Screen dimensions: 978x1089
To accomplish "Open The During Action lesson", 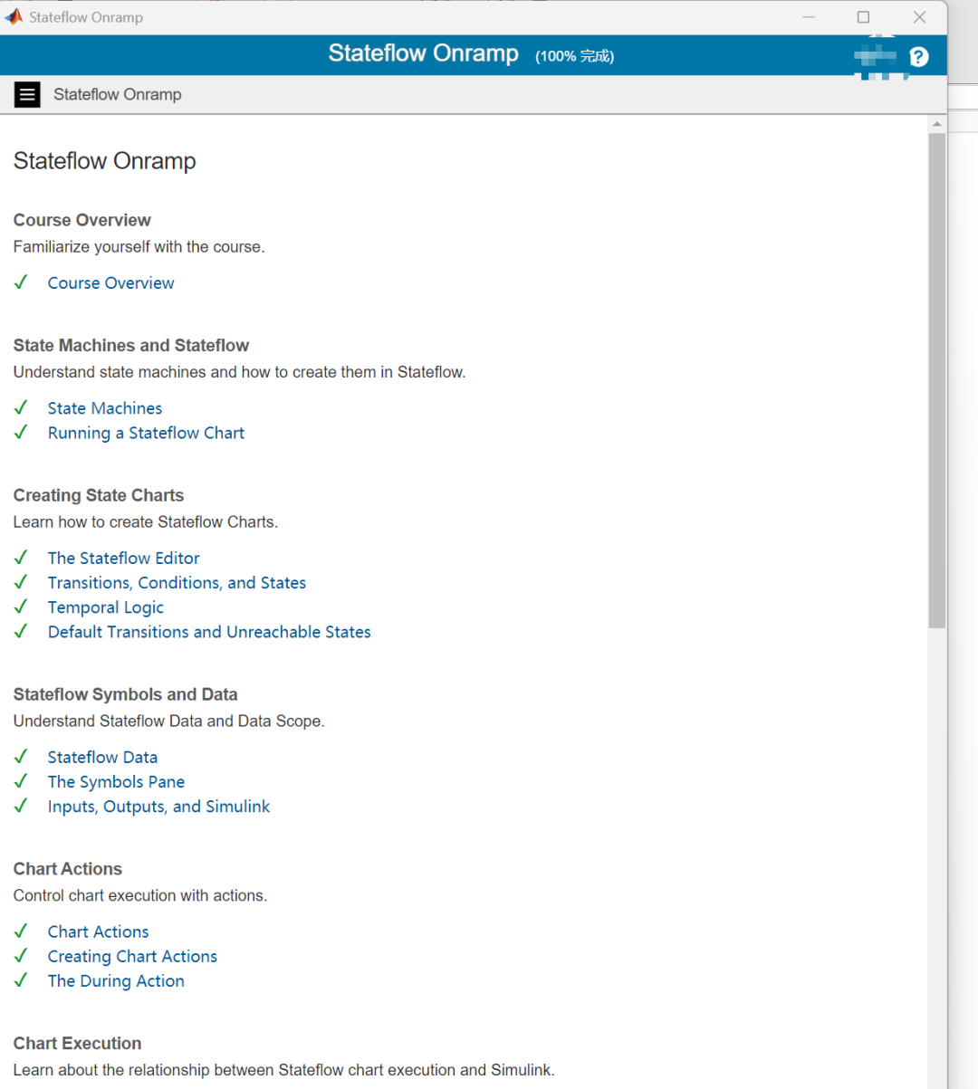I will pos(116,980).
